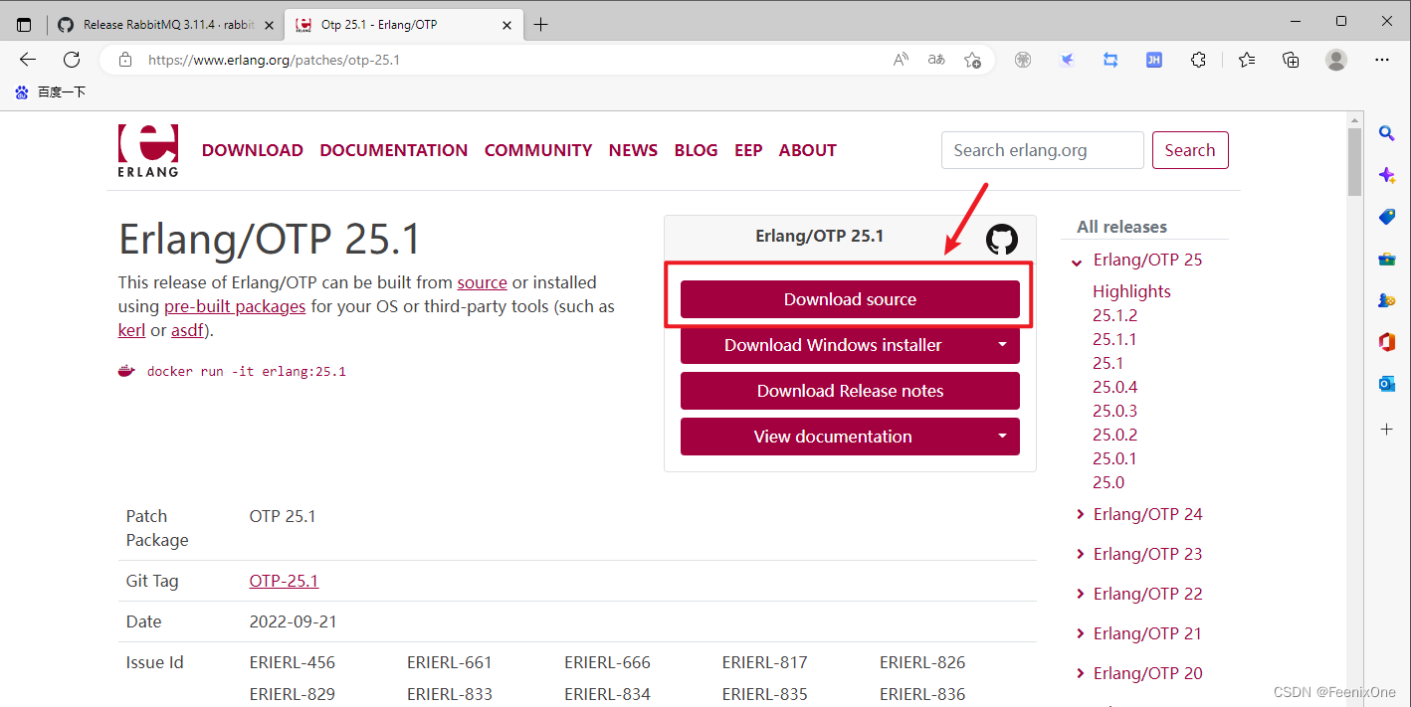Open the Download Windows installer dropdown arrow
The height and width of the screenshot is (707, 1411).
point(1002,345)
